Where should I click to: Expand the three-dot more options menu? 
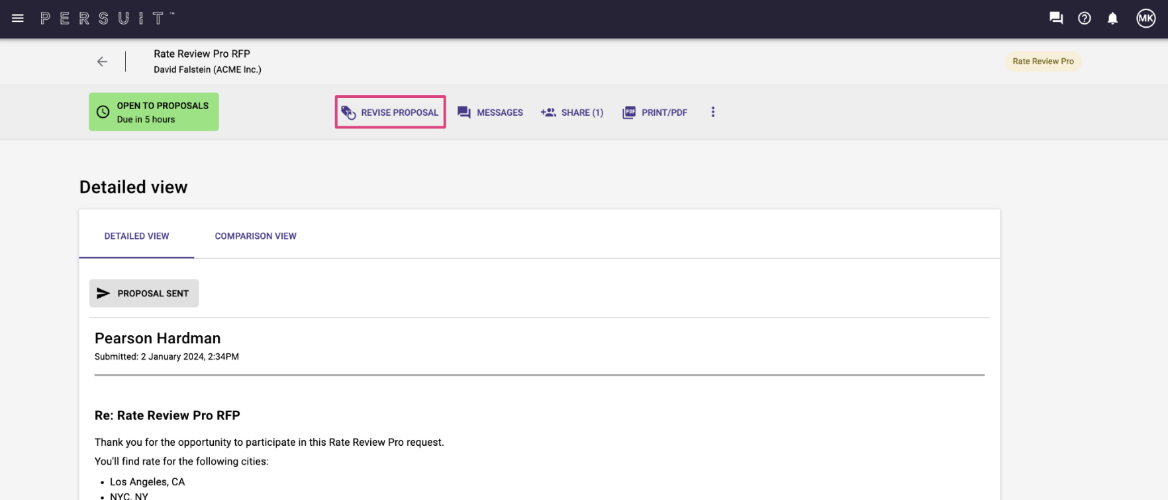tap(713, 112)
